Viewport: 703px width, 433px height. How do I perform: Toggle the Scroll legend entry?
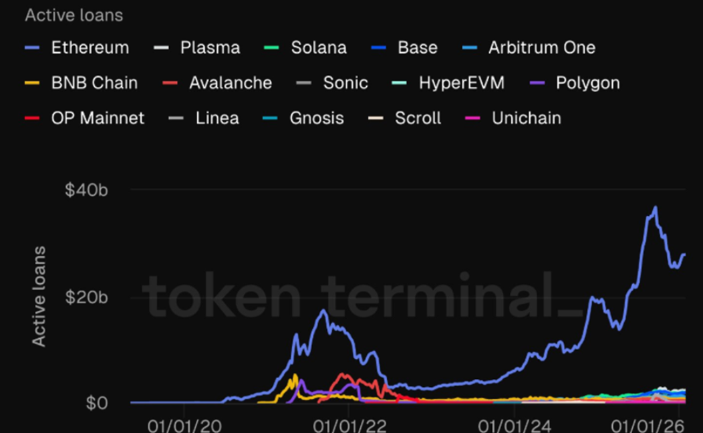tap(417, 119)
